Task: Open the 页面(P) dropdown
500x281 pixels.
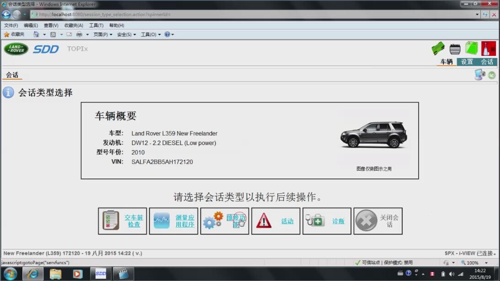Action: pyautogui.click(x=103, y=34)
